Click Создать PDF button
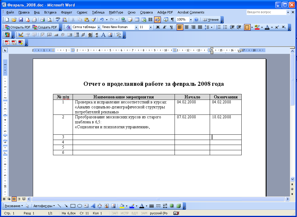 pos(45,27)
